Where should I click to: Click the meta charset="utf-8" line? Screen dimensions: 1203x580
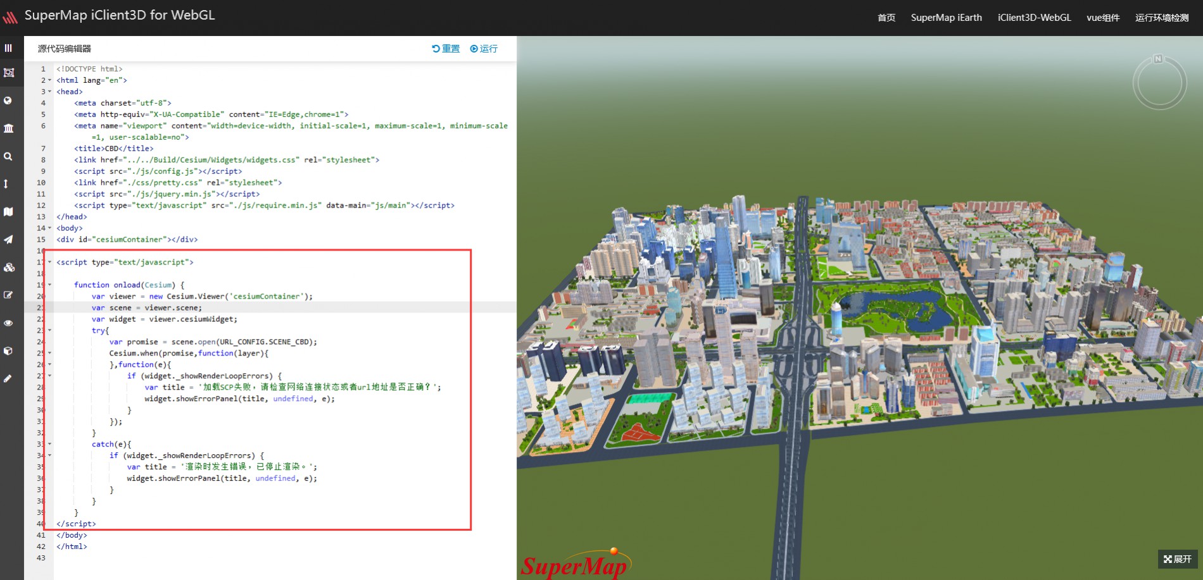tap(123, 103)
